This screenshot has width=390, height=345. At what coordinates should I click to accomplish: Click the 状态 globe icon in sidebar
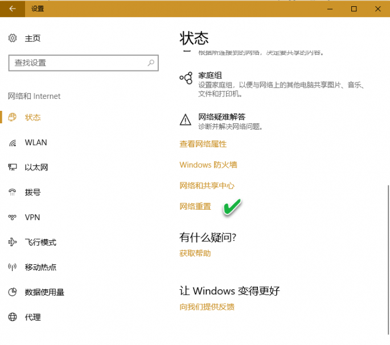click(12, 117)
